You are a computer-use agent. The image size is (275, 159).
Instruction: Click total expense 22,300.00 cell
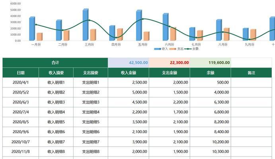[x=170, y=63]
